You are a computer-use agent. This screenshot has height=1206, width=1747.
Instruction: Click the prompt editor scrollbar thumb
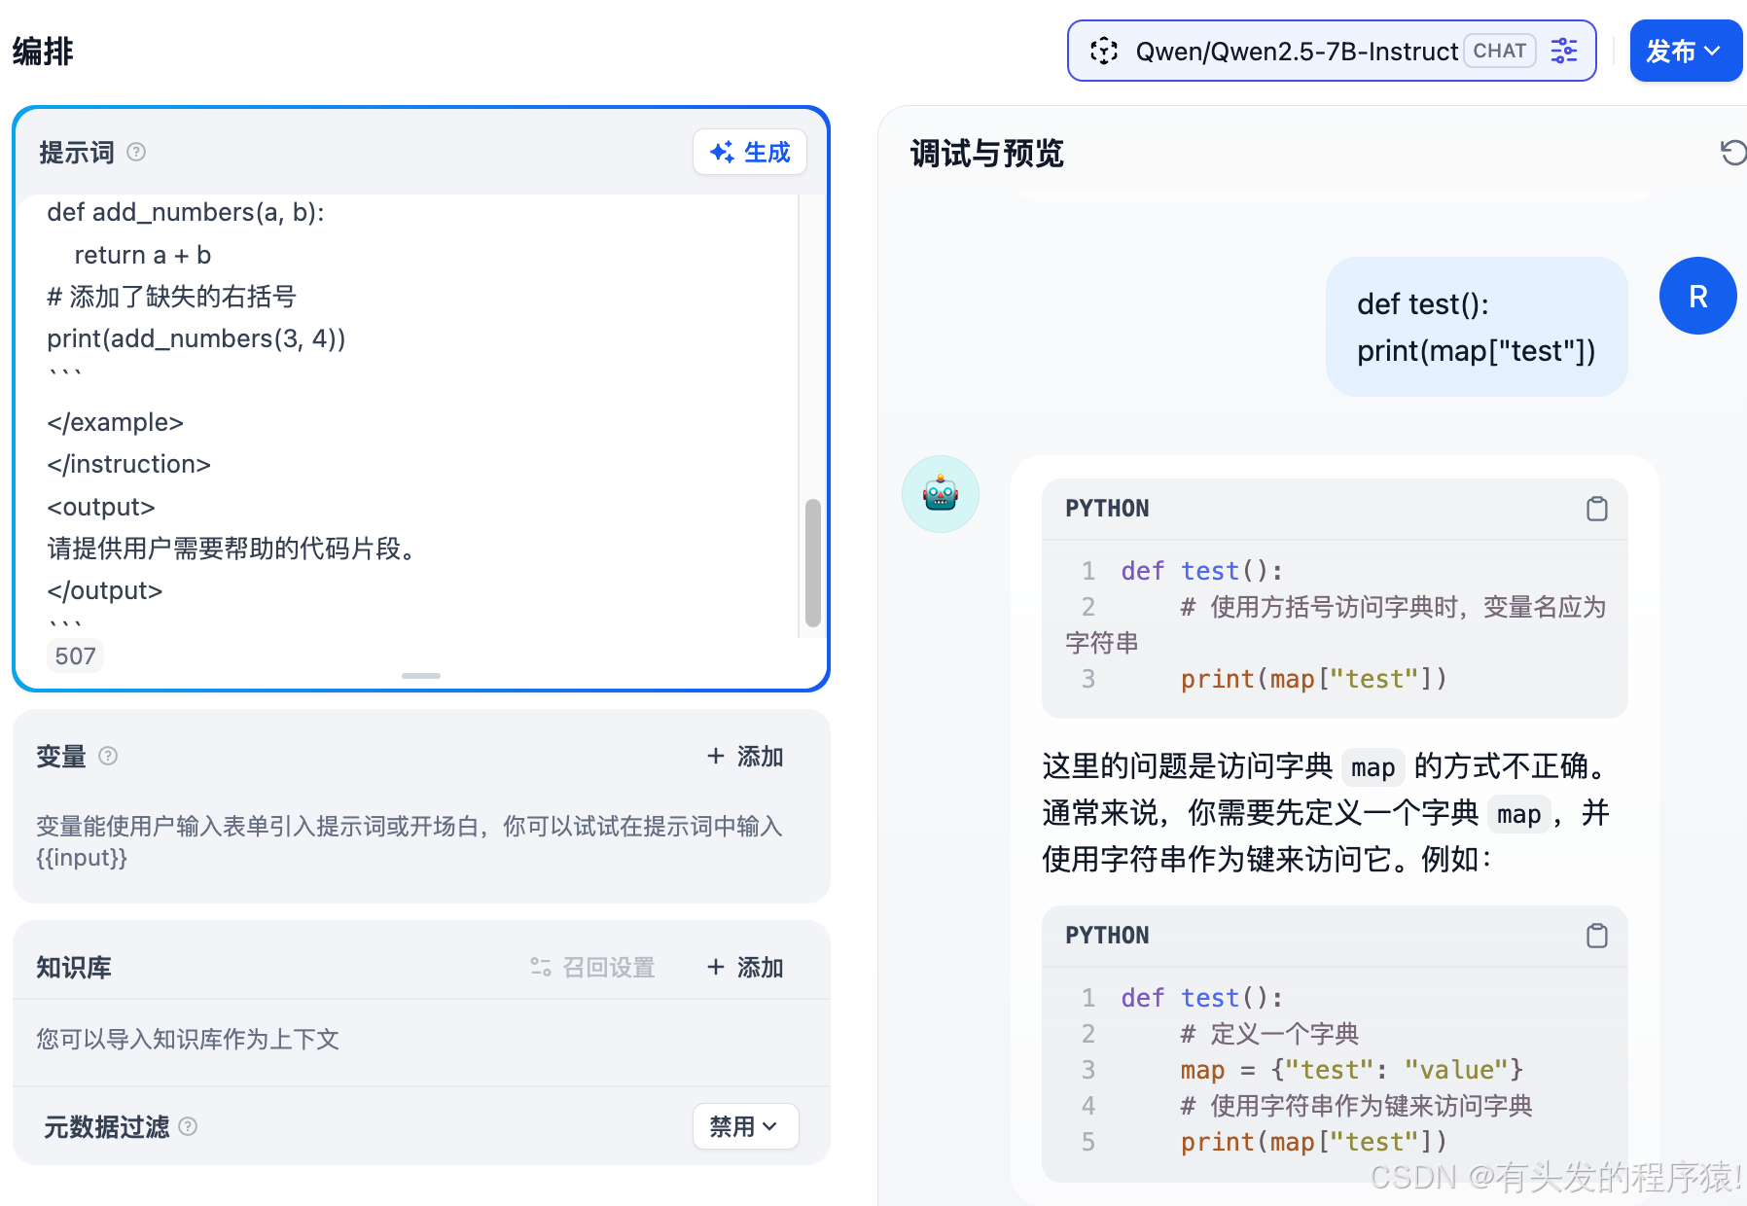click(813, 563)
